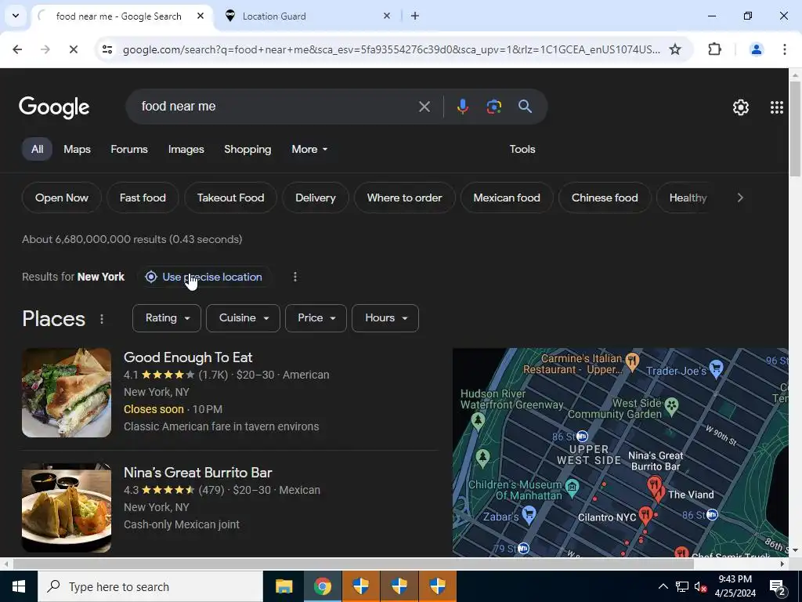The image size is (802, 602).
Task: Open the Google apps grid
Action: tap(776, 107)
